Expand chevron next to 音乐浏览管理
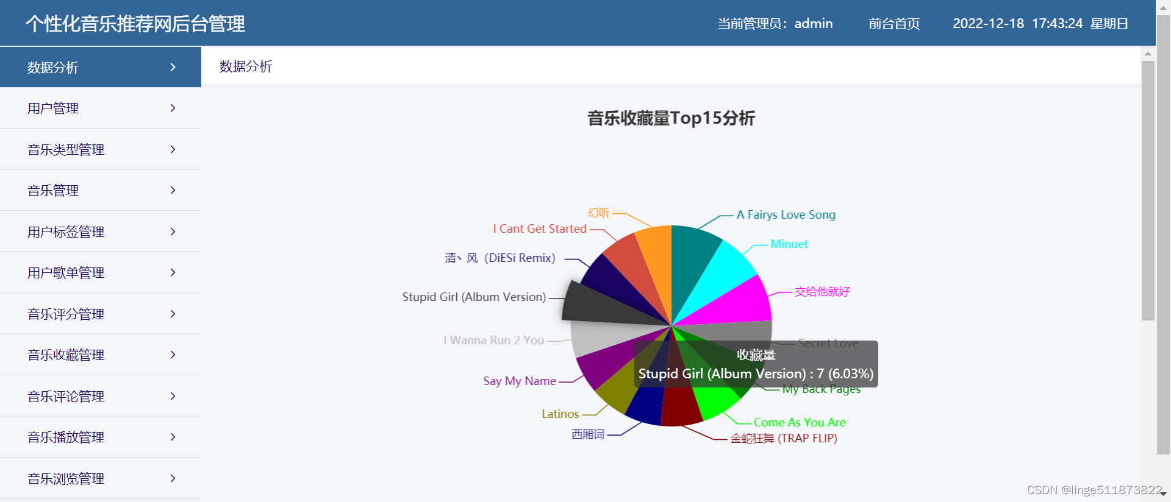1171x502 pixels. [x=173, y=478]
